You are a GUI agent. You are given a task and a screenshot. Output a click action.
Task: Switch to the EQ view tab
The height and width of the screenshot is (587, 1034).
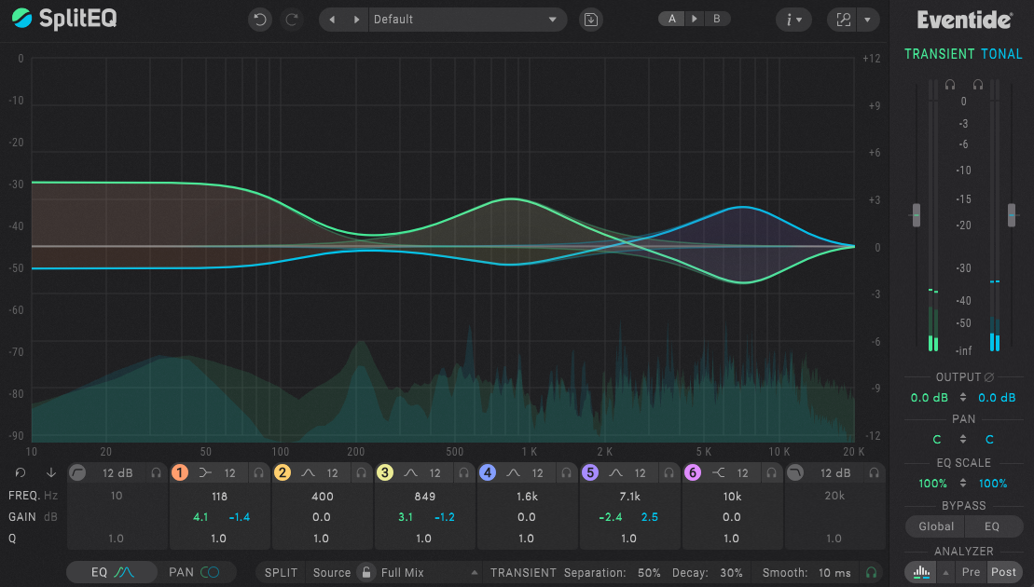pos(112,572)
